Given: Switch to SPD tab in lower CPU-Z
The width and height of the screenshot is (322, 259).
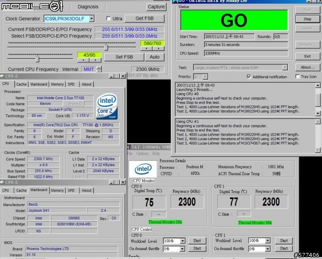Looking at the screenshot, I should [71, 190].
